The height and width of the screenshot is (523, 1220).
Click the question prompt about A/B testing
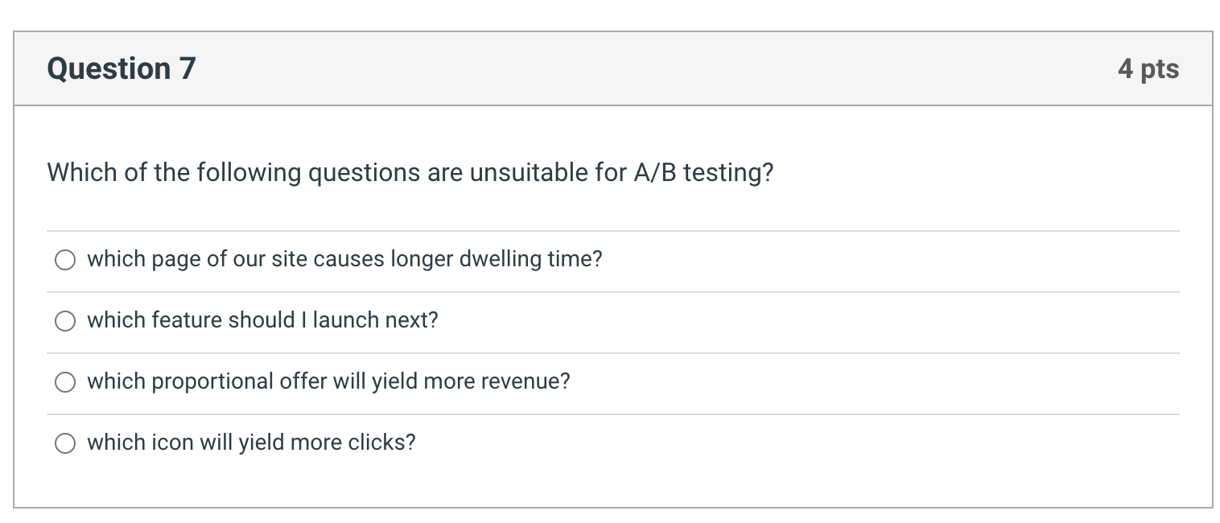coord(410,171)
